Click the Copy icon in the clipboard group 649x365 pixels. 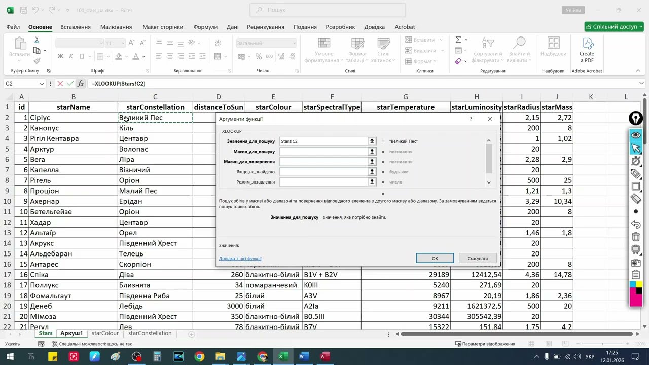[x=37, y=50]
